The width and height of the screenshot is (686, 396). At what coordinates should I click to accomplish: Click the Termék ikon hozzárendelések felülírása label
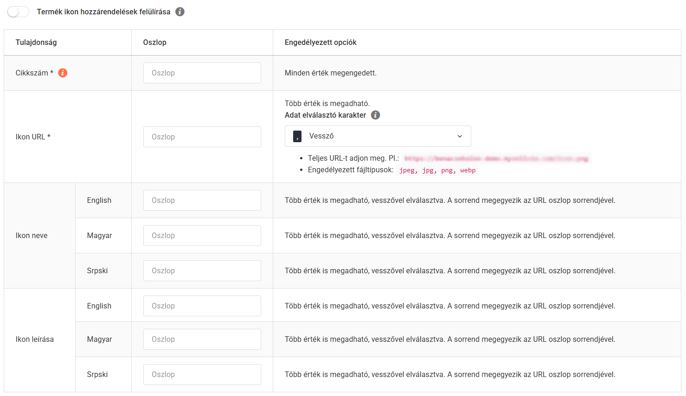[x=104, y=12]
